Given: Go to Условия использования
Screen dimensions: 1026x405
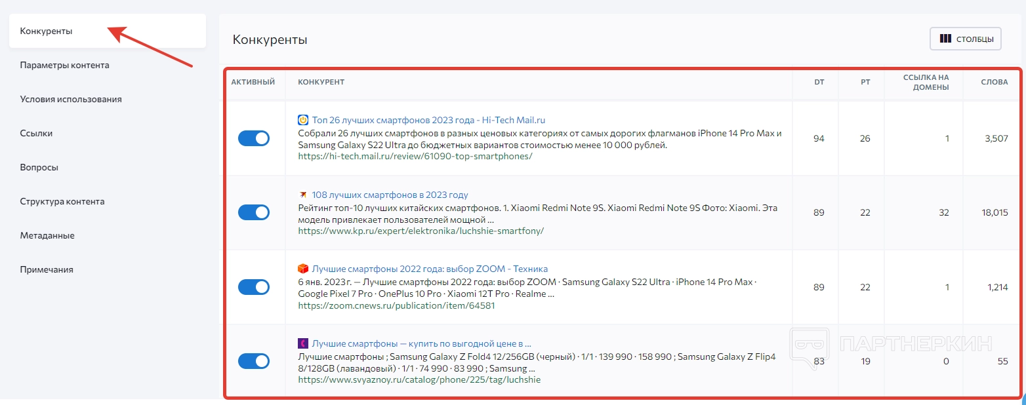Looking at the screenshot, I should point(71,99).
